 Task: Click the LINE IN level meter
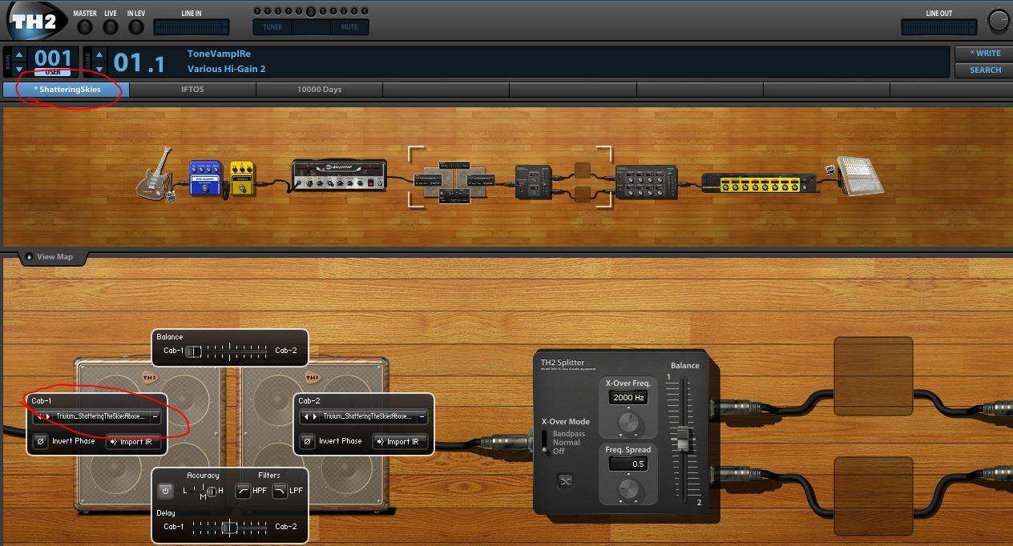[192, 27]
